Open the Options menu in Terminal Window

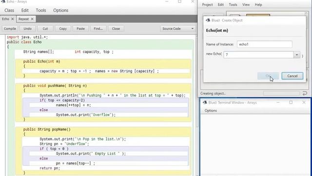coord(211,110)
